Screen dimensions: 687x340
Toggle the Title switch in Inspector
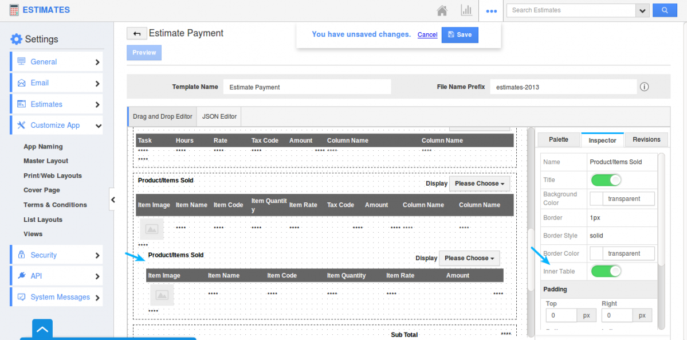606,180
